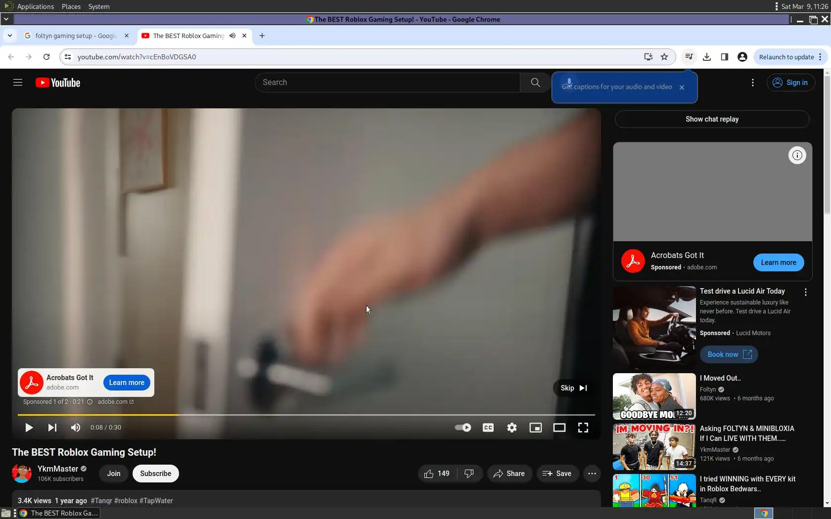Open Chrome media controls icon
This screenshot has width=831, height=519.
689,57
